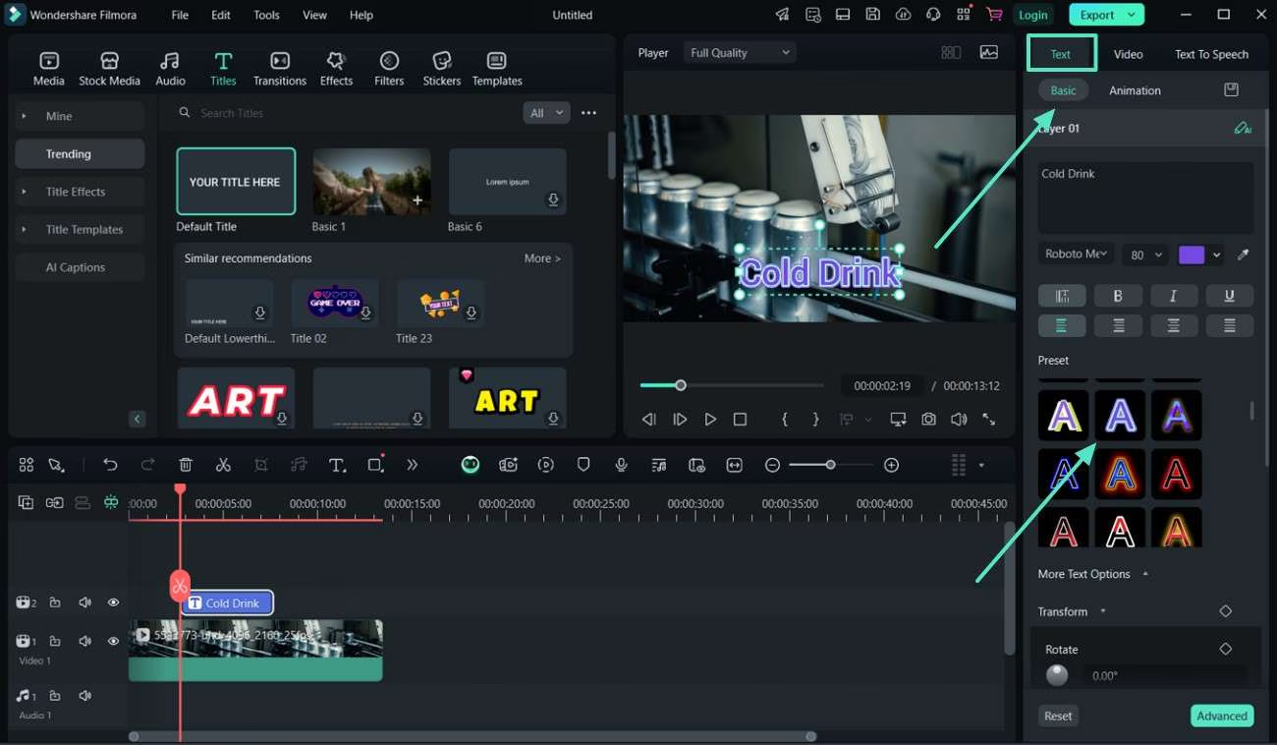This screenshot has width=1277, height=745.
Task: Open the purple text color swatch
Action: pyautogui.click(x=1192, y=254)
